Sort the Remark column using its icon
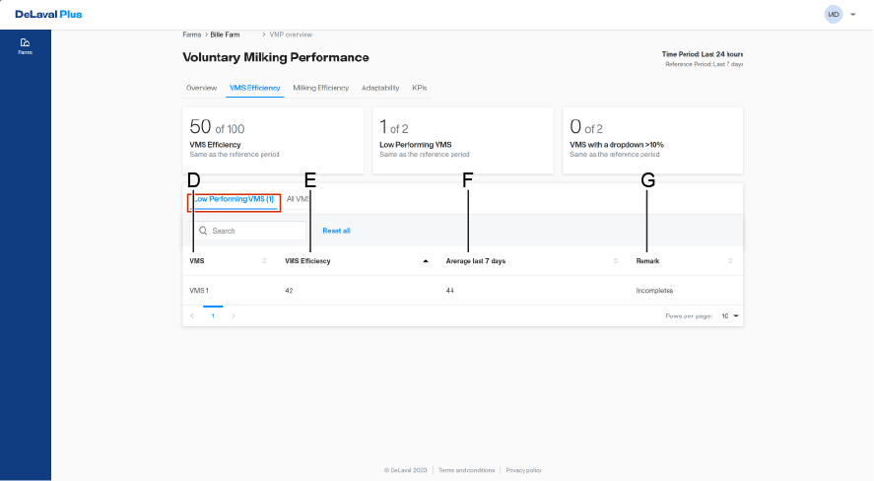The image size is (874, 481). pyautogui.click(x=730, y=261)
